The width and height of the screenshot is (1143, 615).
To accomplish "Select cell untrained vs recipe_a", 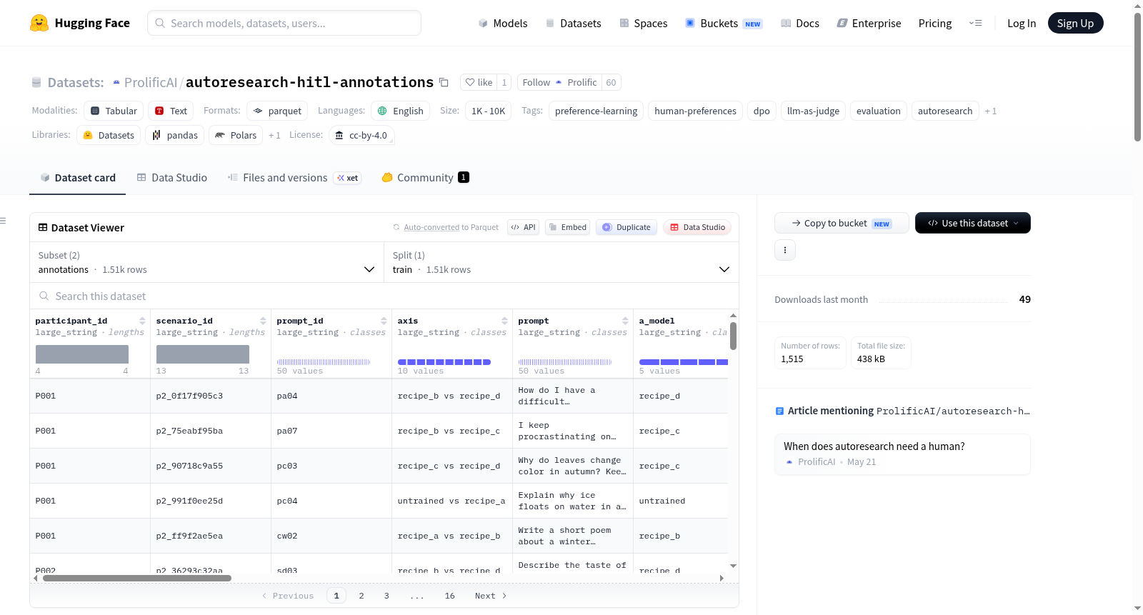I will (451, 501).
